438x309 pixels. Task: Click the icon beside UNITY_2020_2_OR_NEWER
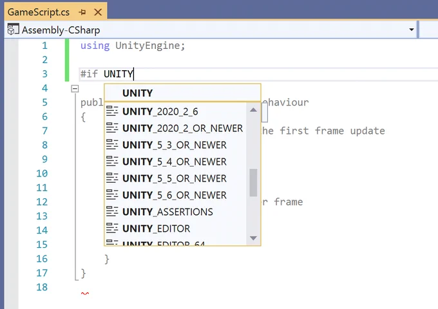point(112,128)
